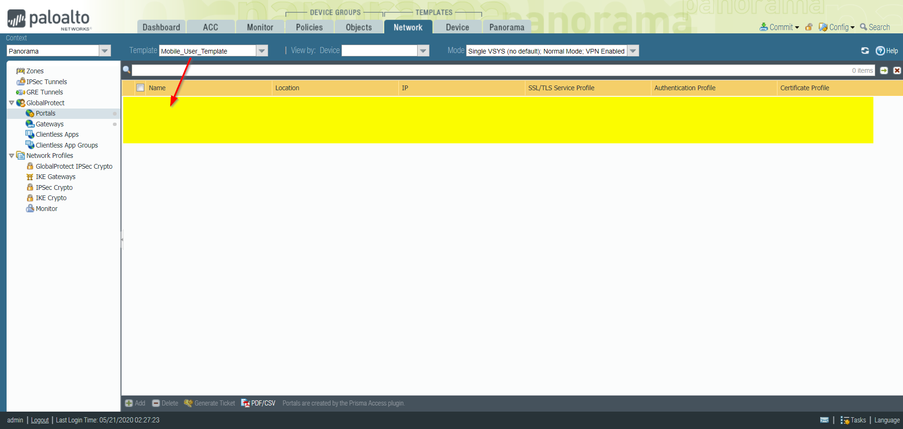Sort by the Location column header
The height and width of the screenshot is (429, 903).
click(335, 88)
